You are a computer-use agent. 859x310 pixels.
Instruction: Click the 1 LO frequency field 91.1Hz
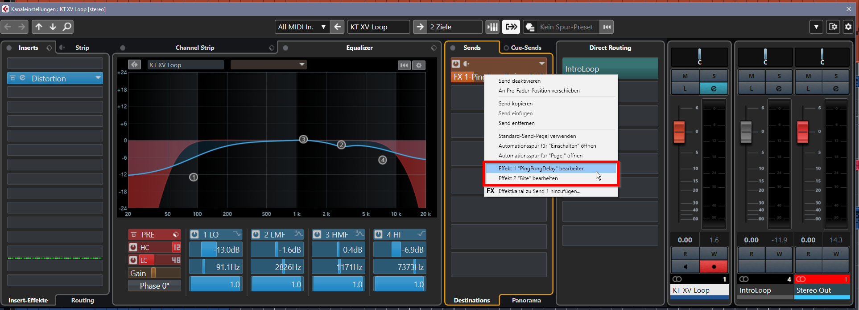coord(216,267)
